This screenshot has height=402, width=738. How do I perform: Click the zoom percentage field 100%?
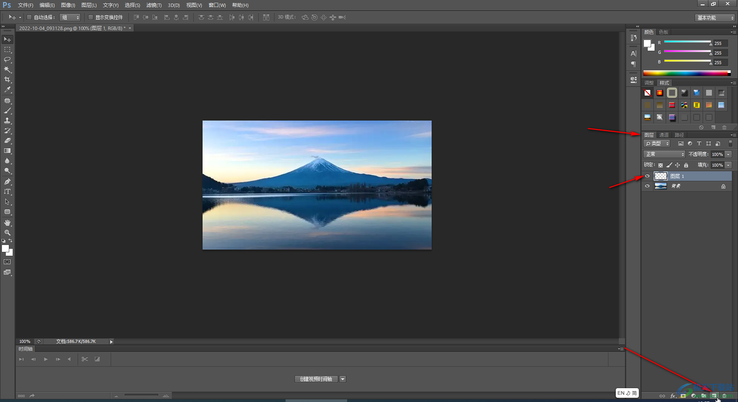tap(25, 341)
